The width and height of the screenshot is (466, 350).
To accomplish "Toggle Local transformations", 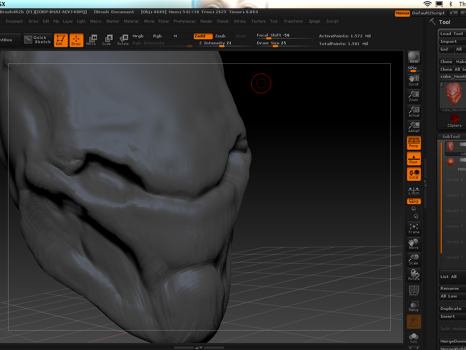I will point(414,174).
